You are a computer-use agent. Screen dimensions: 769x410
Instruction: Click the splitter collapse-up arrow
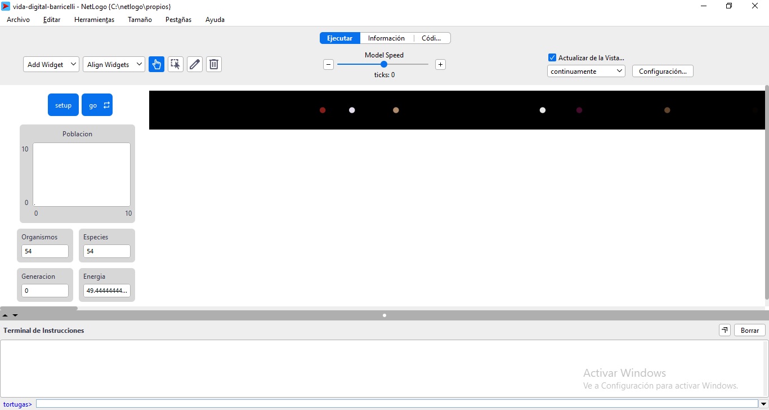click(6, 315)
